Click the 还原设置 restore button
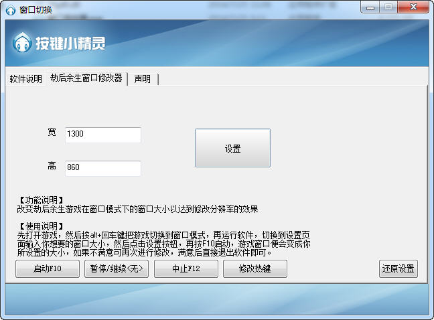434x320 pixels. [x=398, y=268]
